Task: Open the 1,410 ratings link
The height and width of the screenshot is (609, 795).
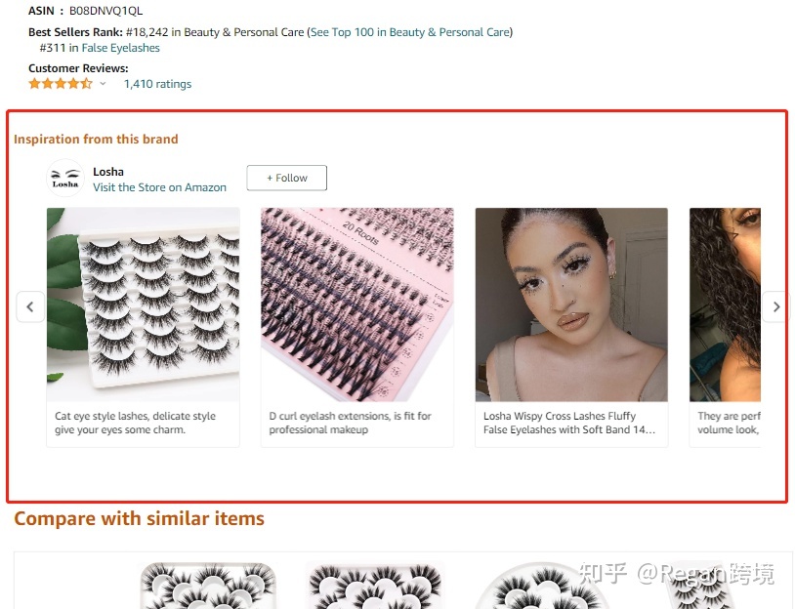Action: pyautogui.click(x=157, y=84)
